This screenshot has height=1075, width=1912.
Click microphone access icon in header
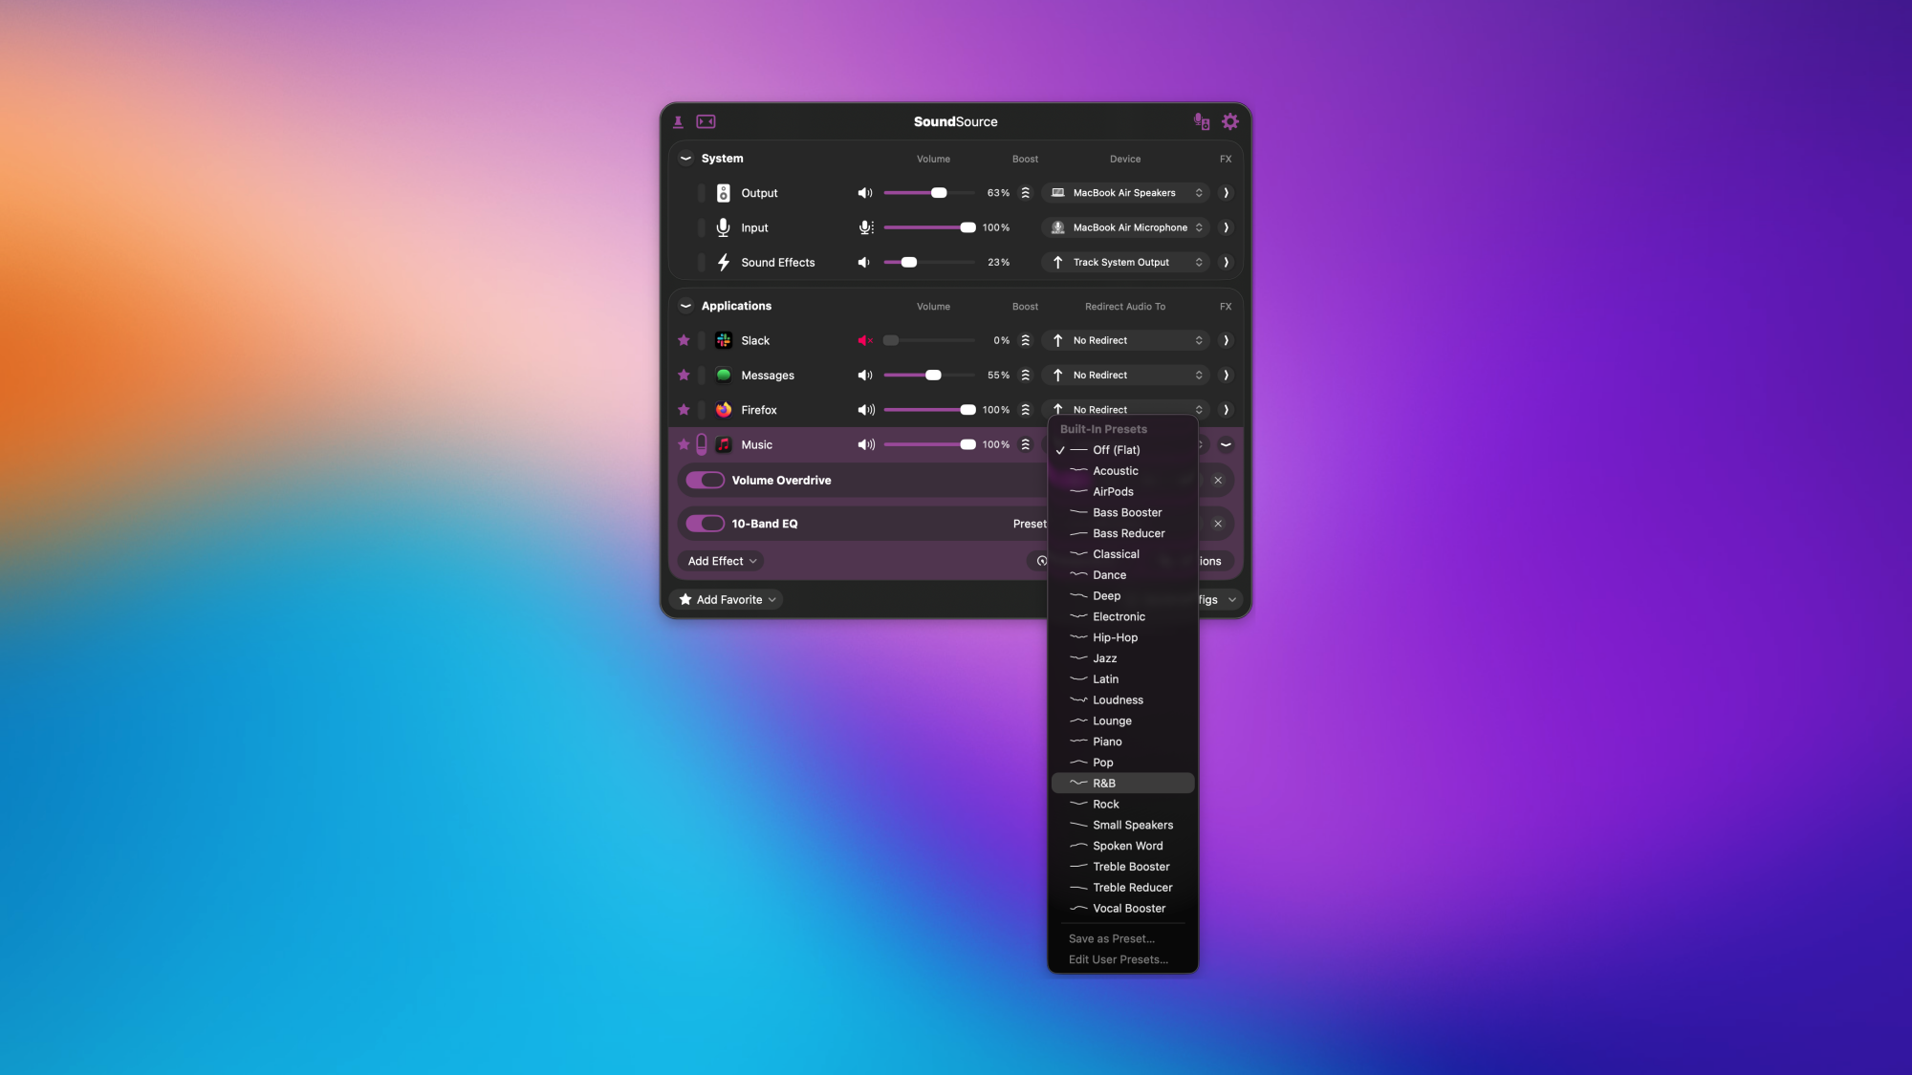point(1202,121)
